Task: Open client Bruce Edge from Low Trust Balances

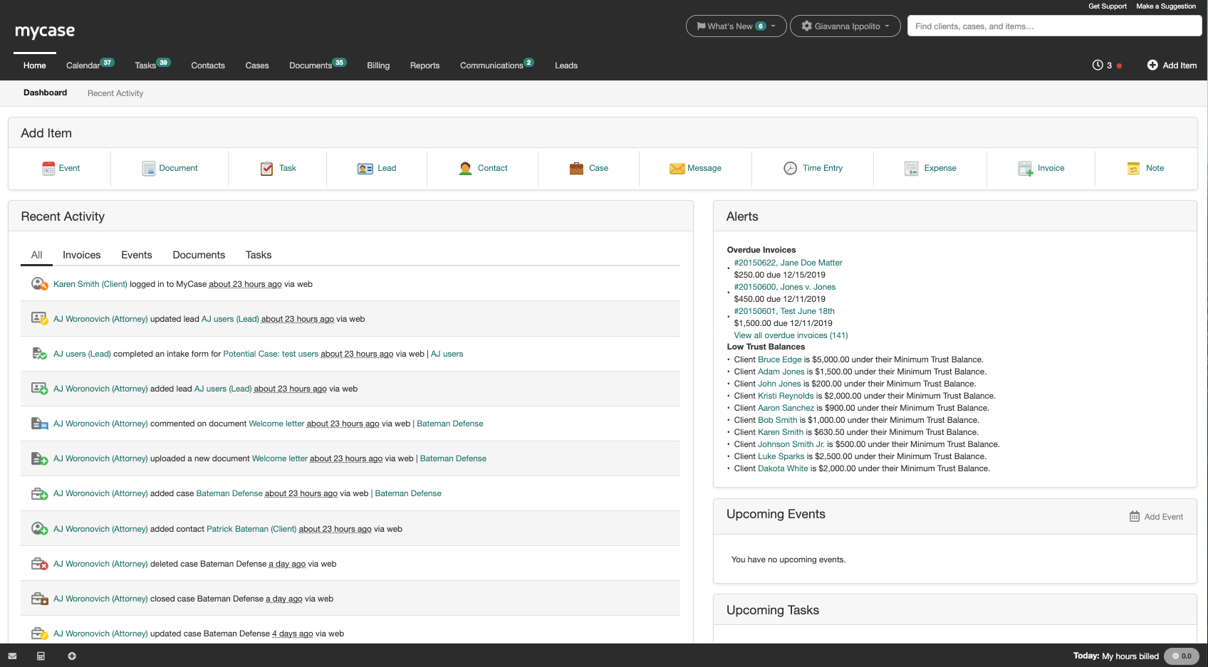Action: [780, 359]
